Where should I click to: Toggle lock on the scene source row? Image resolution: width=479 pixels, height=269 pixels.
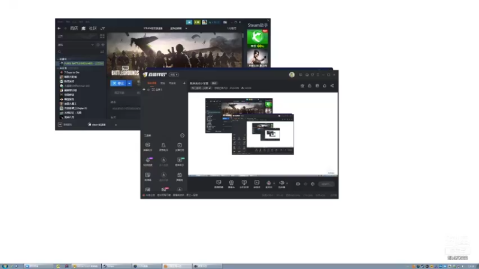(148, 90)
